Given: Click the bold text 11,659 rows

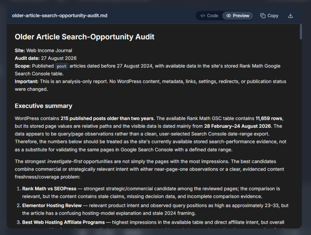Looking at the screenshot, I should pyautogui.click(x=269, y=118).
